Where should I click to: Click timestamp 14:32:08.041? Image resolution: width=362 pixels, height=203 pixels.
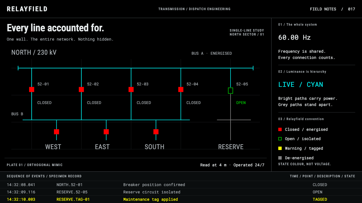pyautogui.click(x=21, y=185)
